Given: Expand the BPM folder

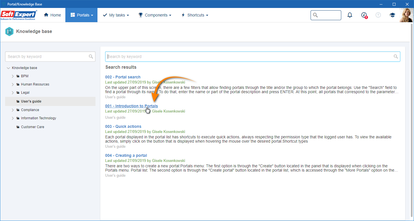Looking at the screenshot, I should (13, 76).
